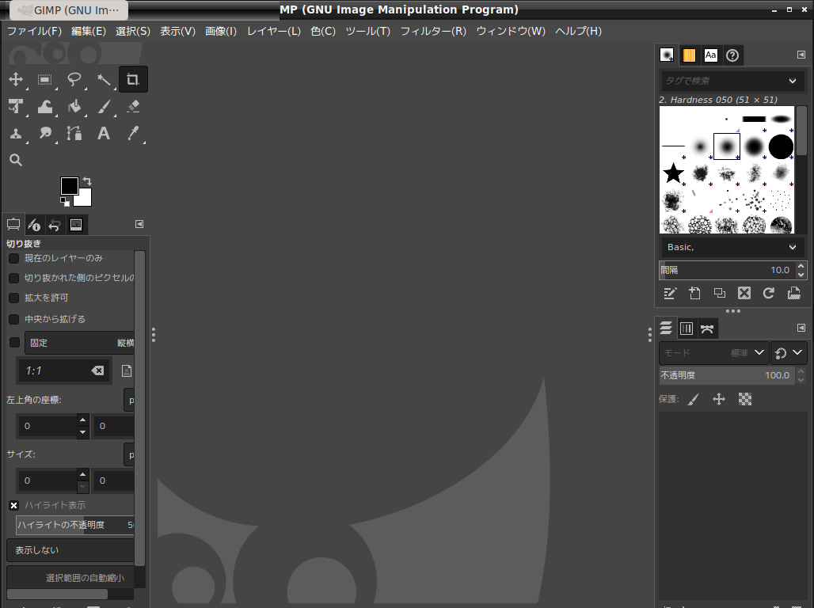Switch to the Patterns tab

click(x=689, y=55)
